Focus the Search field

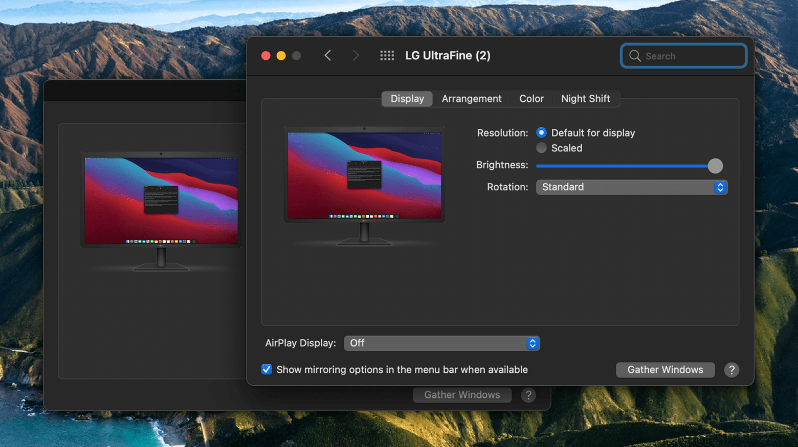point(683,56)
